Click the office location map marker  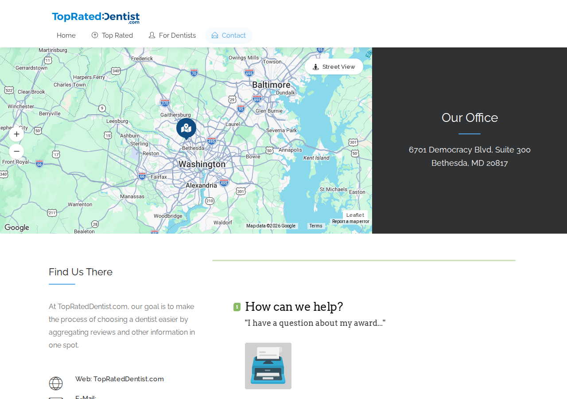pyautogui.click(x=186, y=129)
